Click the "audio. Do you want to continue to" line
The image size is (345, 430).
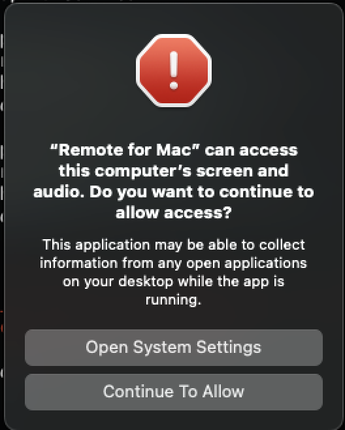point(174,192)
